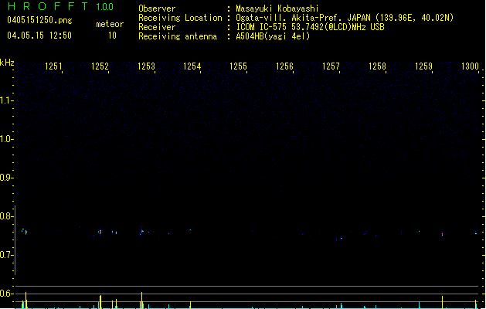Click the 1253 time axis marker
This screenshot has height=309, width=486.
click(146, 66)
